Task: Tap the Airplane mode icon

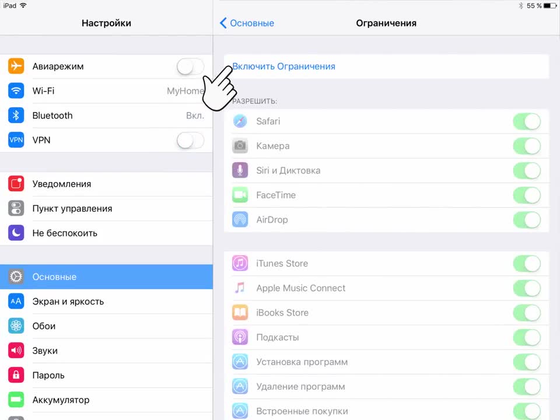Action: coord(16,66)
